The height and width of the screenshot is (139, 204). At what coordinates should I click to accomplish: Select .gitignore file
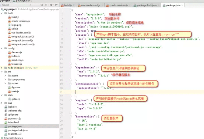tap(11, 114)
